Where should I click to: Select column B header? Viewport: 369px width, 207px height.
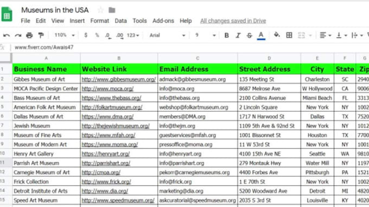pos(119,58)
